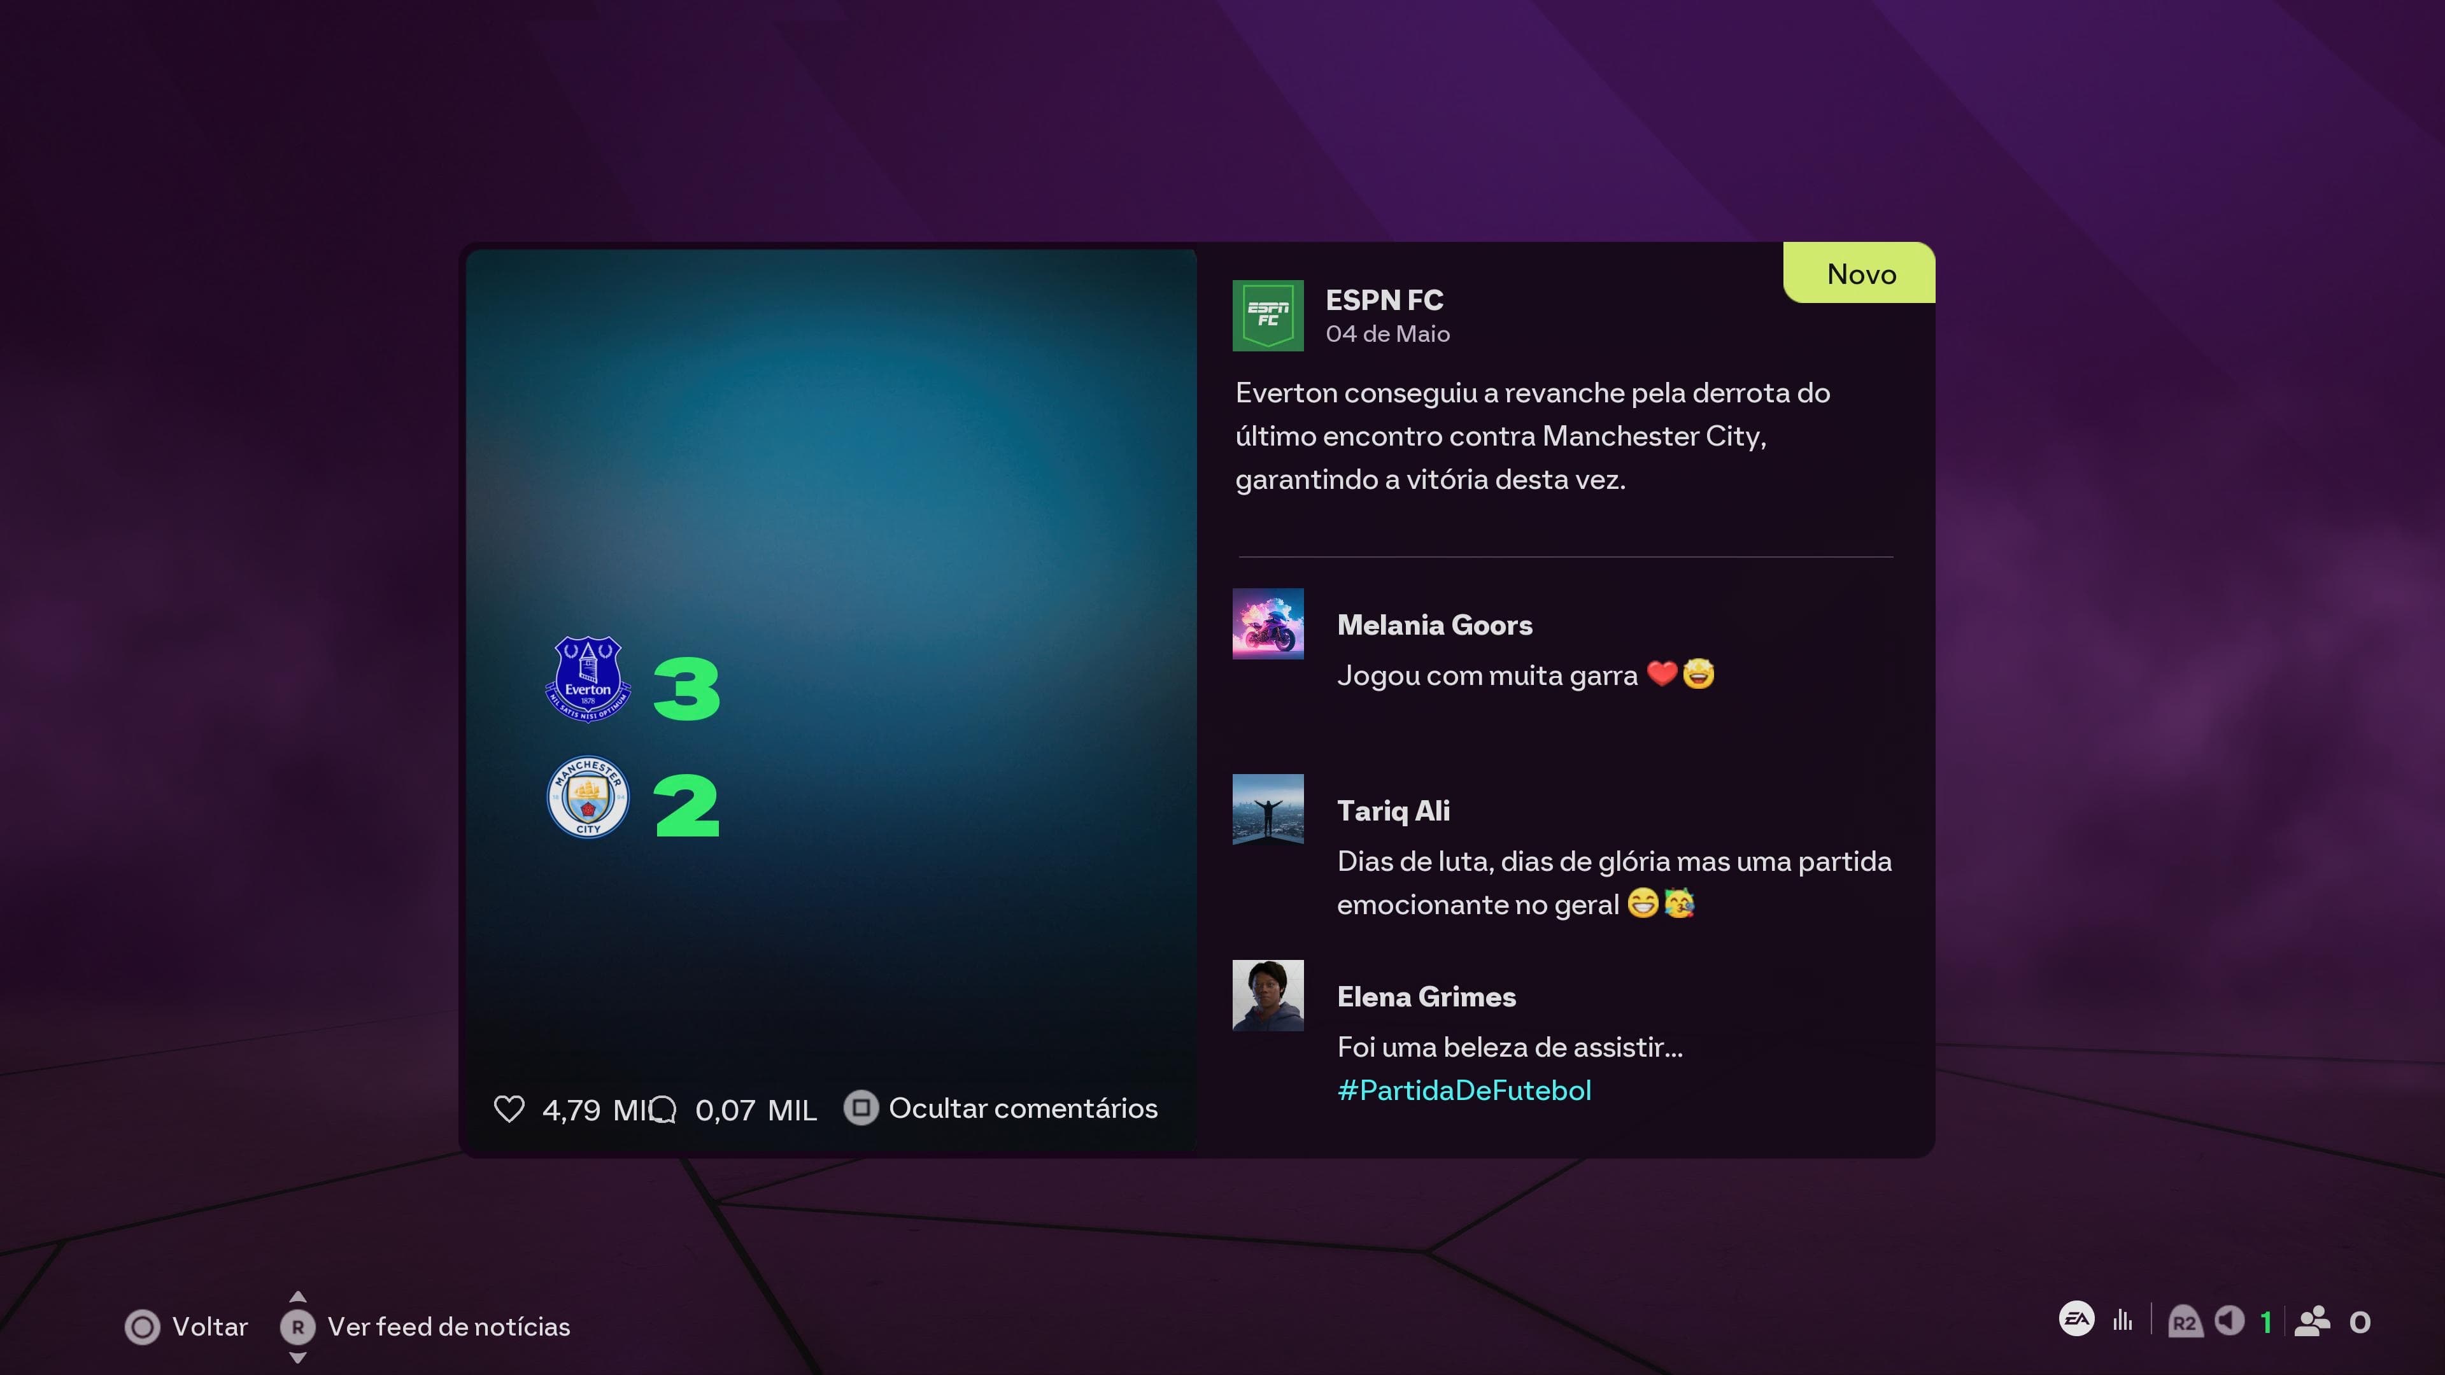Click the Voltar back button label
Screen dimensions: 2445x1375
(209, 1327)
